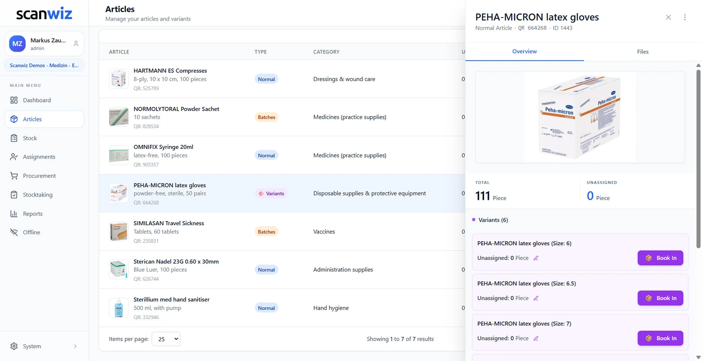Click the System gear icon
This screenshot has height=361, width=702.
(14, 346)
